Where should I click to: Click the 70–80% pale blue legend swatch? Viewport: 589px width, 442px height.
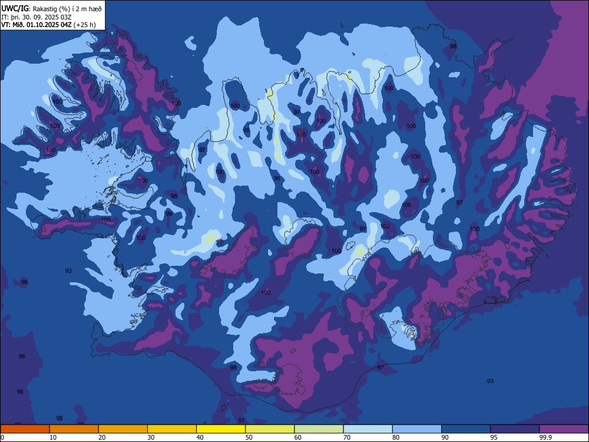[x=368, y=429]
